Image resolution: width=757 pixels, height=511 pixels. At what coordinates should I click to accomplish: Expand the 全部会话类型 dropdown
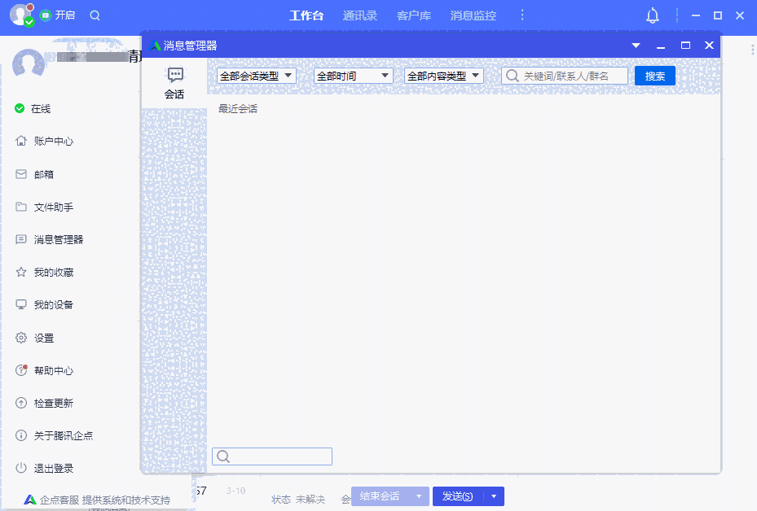(256, 76)
